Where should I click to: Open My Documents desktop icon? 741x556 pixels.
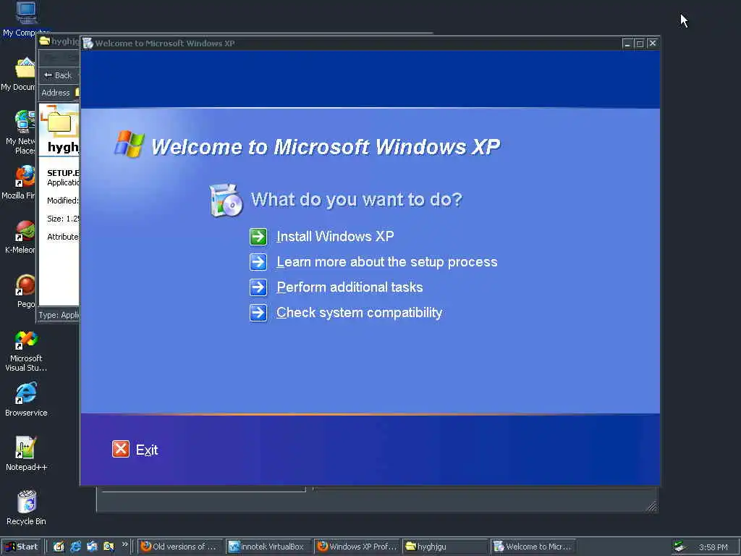pyautogui.click(x=19, y=75)
